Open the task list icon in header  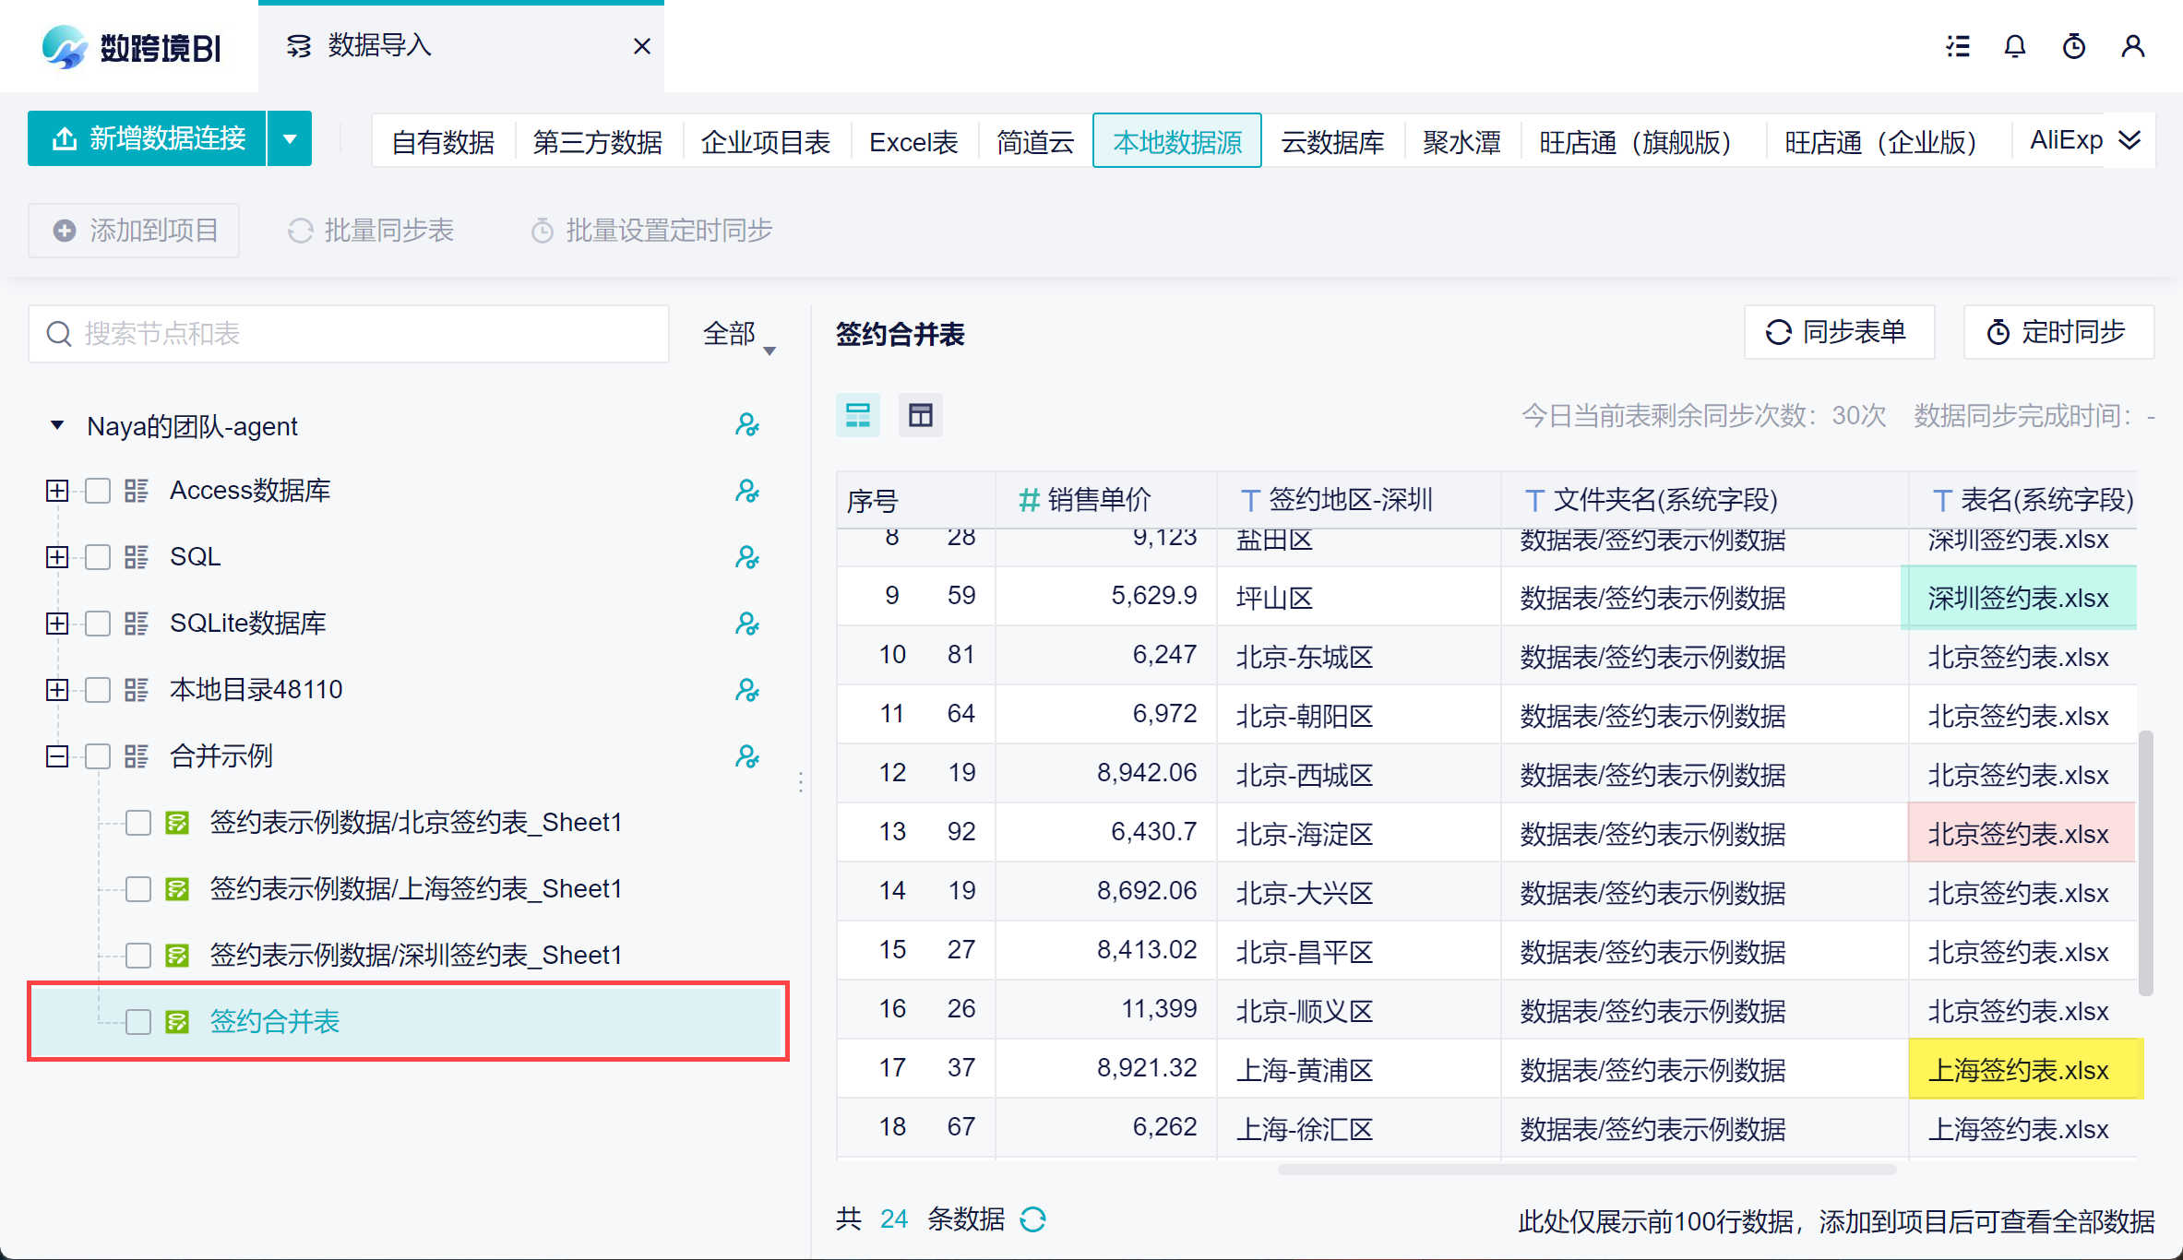tap(1958, 46)
